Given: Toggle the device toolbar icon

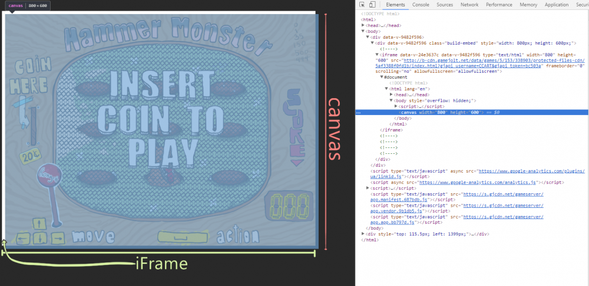Looking at the screenshot, I should click(x=372, y=5).
